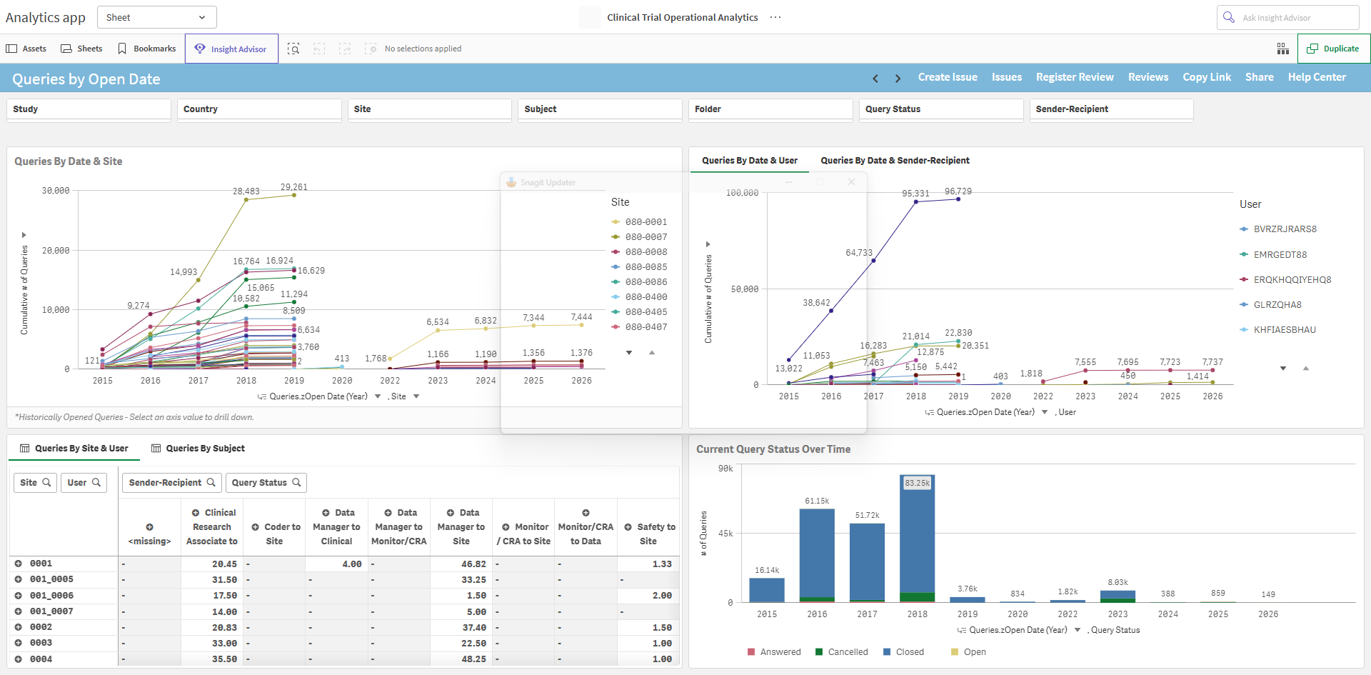Switch to Queries By Date & User tab

point(749,161)
